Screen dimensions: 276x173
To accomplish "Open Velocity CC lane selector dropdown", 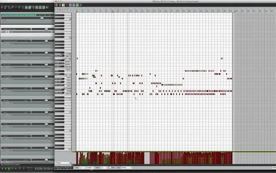I will click(63, 163).
